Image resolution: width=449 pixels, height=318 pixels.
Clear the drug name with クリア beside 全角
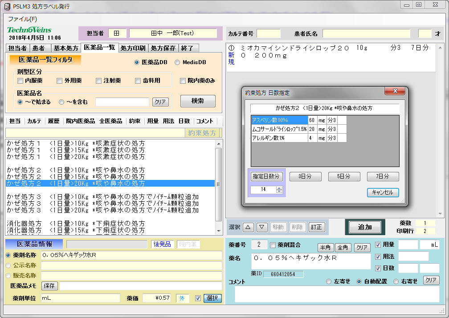pyautogui.click(x=362, y=248)
